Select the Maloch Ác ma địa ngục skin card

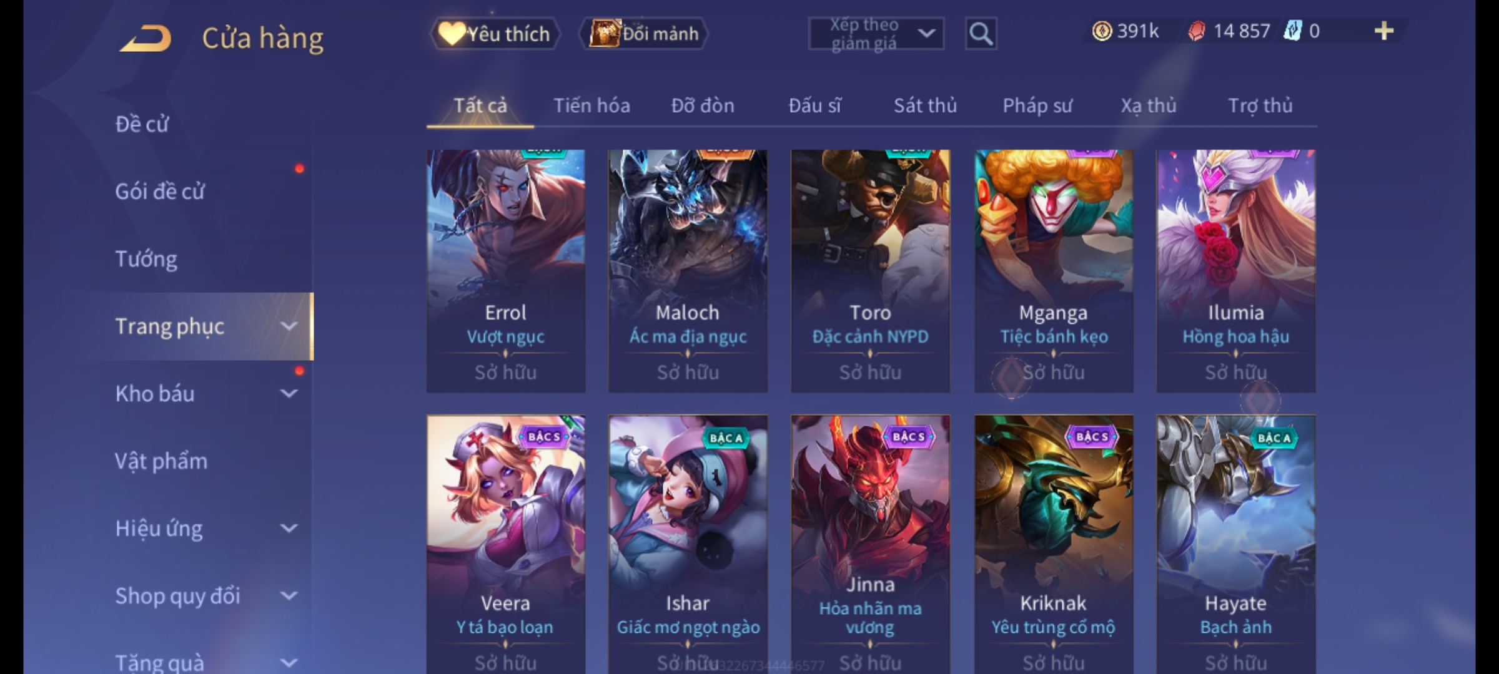click(688, 271)
